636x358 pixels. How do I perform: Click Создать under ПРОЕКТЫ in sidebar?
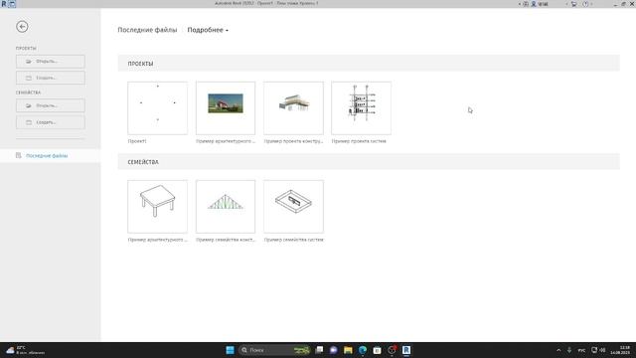51,78
